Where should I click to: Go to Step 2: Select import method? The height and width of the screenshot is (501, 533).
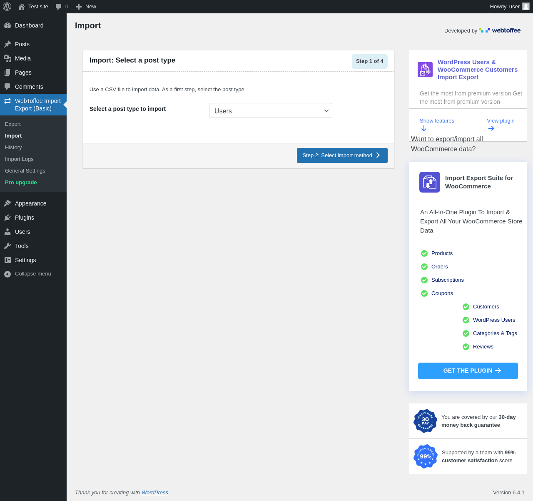click(342, 155)
